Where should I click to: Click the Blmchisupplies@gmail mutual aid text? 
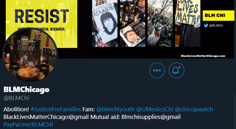point(151,117)
